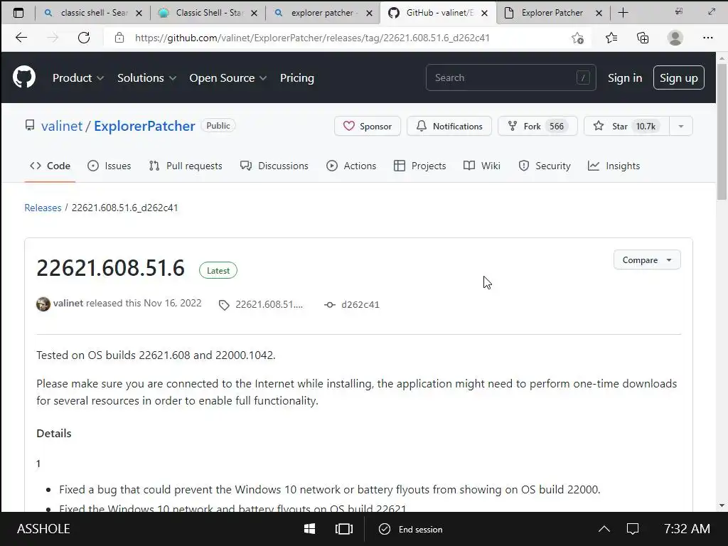Open the Windows Start button
The height and width of the screenshot is (546, 728).
click(309, 529)
